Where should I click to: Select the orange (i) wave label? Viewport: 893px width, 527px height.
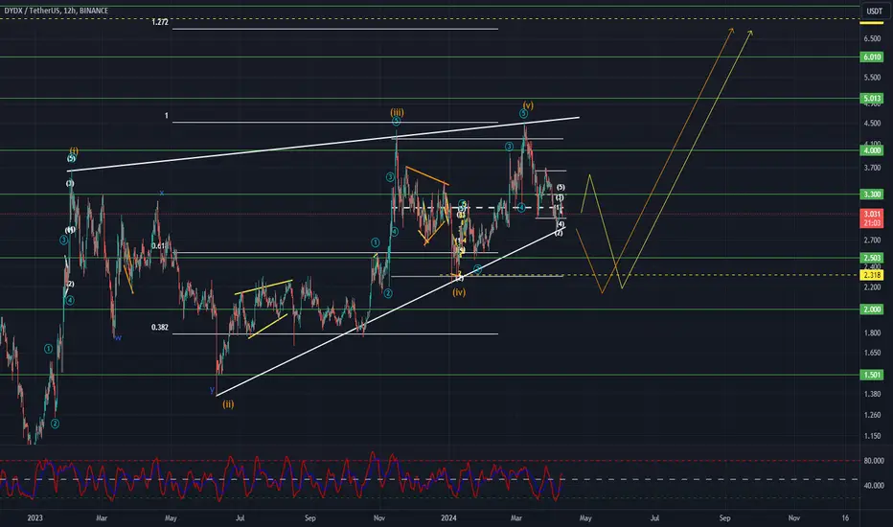[x=74, y=151]
